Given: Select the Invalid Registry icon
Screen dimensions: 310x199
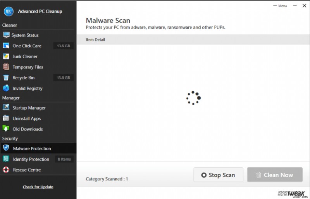Looking at the screenshot, I should 6,88.
